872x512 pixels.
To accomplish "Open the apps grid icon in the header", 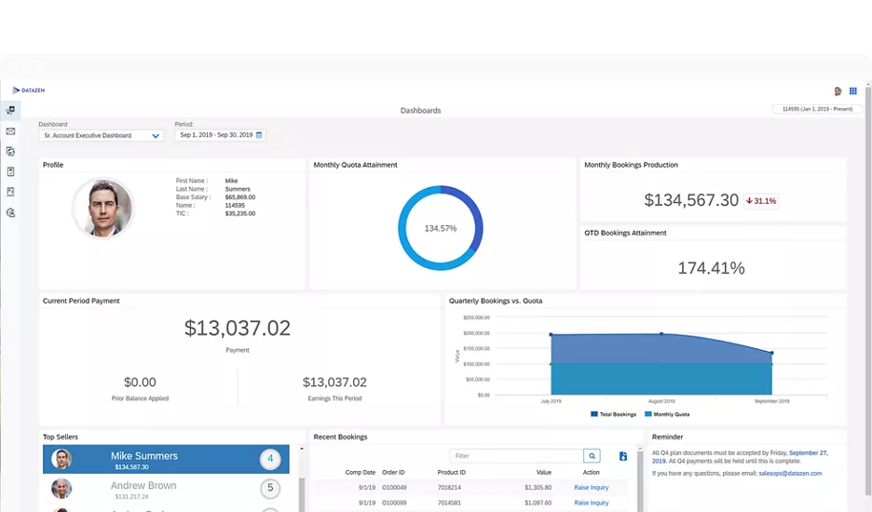I will pyautogui.click(x=853, y=90).
